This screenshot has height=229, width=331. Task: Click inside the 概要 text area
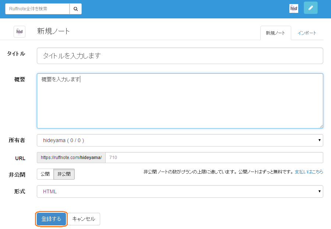click(180, 103)
